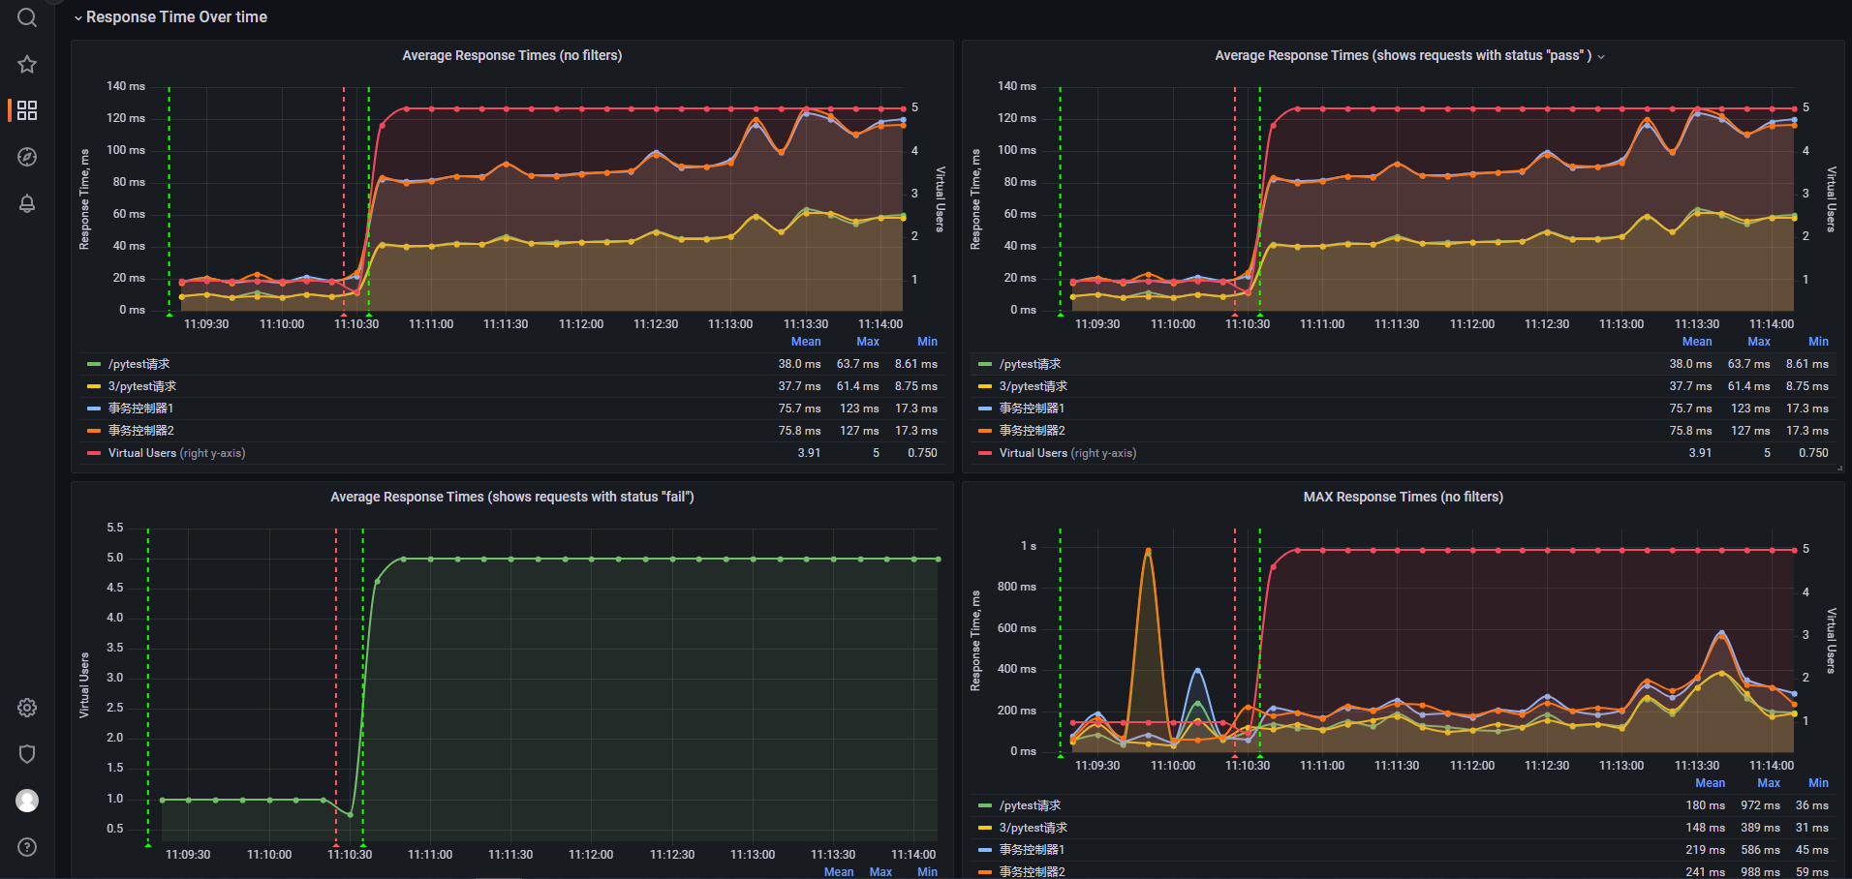Open Explore via the compass icon
Viewport: 1852px width, 879px height.
pyautogui.click(x=27, y=157)
